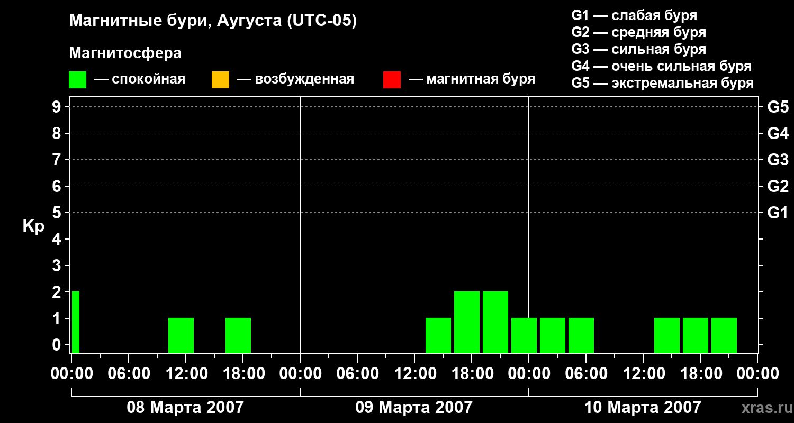Click the value 2 on the Kp axis
This screenshot has width=794, height=423.
coord(58,292)
